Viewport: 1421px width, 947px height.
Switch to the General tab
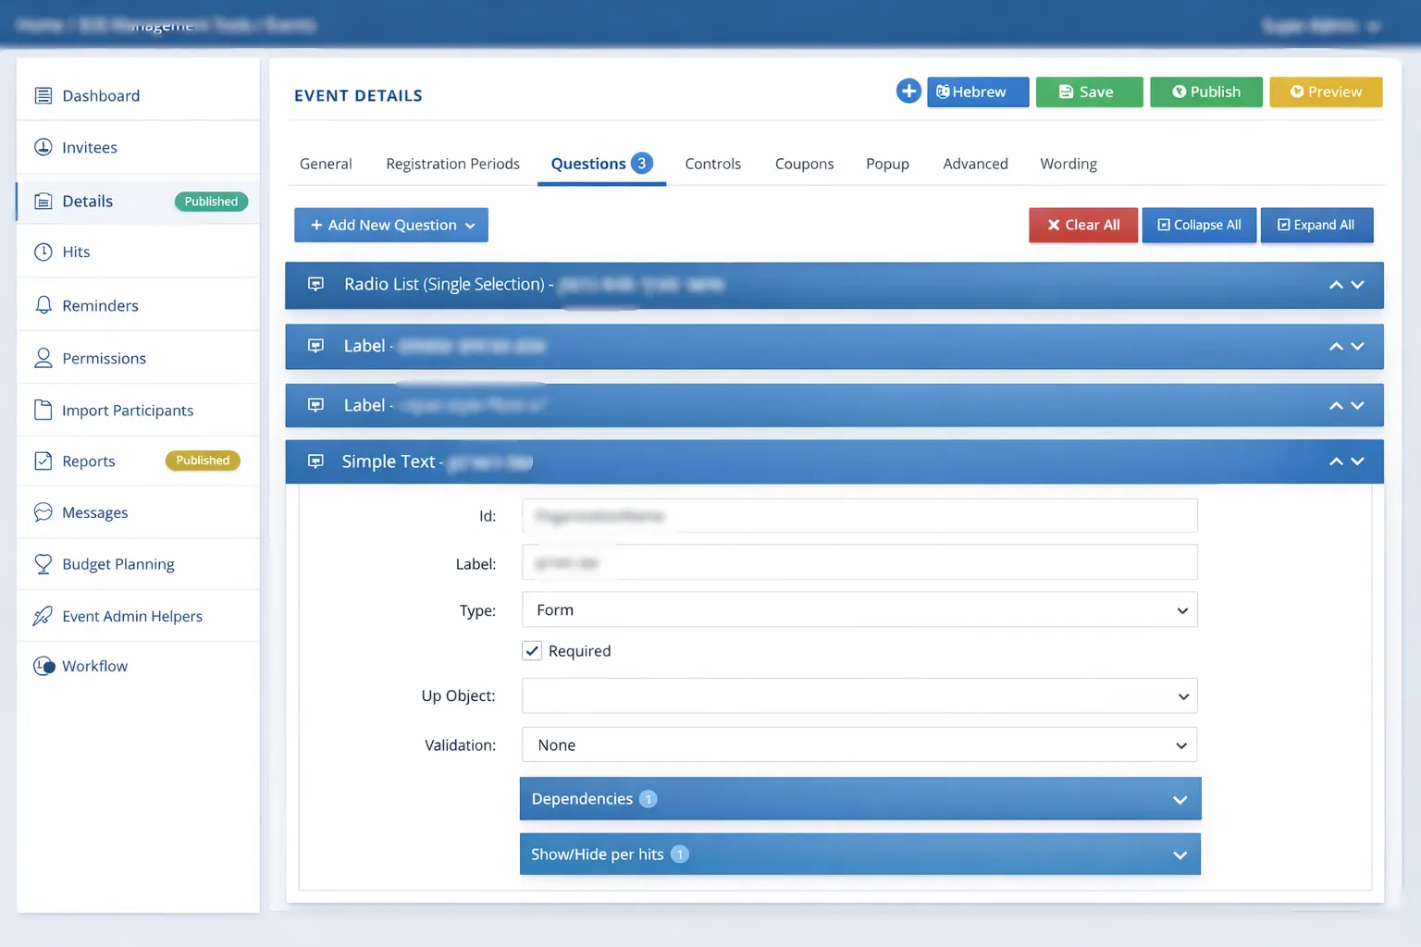(326, 164)
